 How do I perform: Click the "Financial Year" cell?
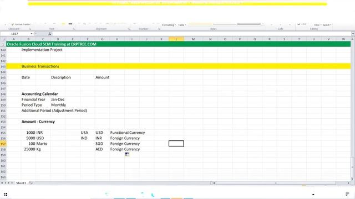[x=33, y=99]
